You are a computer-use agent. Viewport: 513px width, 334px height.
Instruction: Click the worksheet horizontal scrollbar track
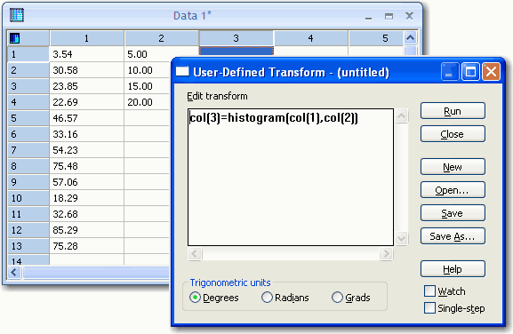pos(95,272)
